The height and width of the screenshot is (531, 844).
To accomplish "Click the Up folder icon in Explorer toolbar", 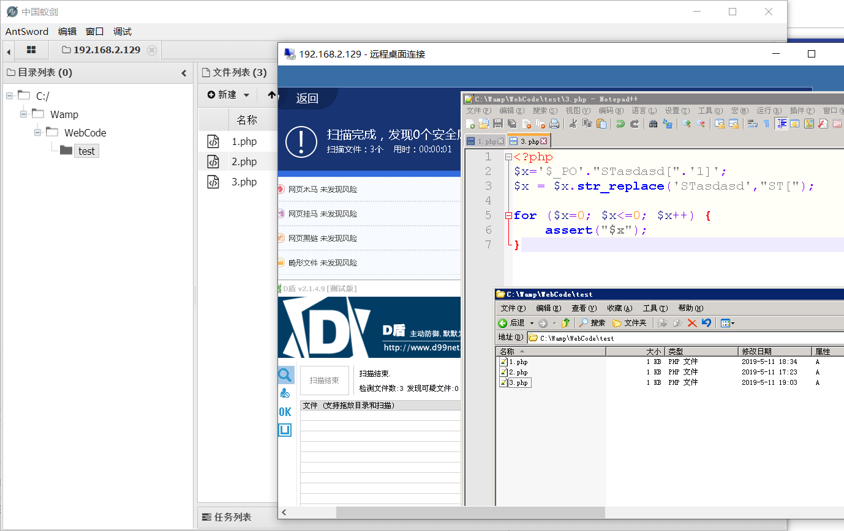I will (x=566, y=322).
